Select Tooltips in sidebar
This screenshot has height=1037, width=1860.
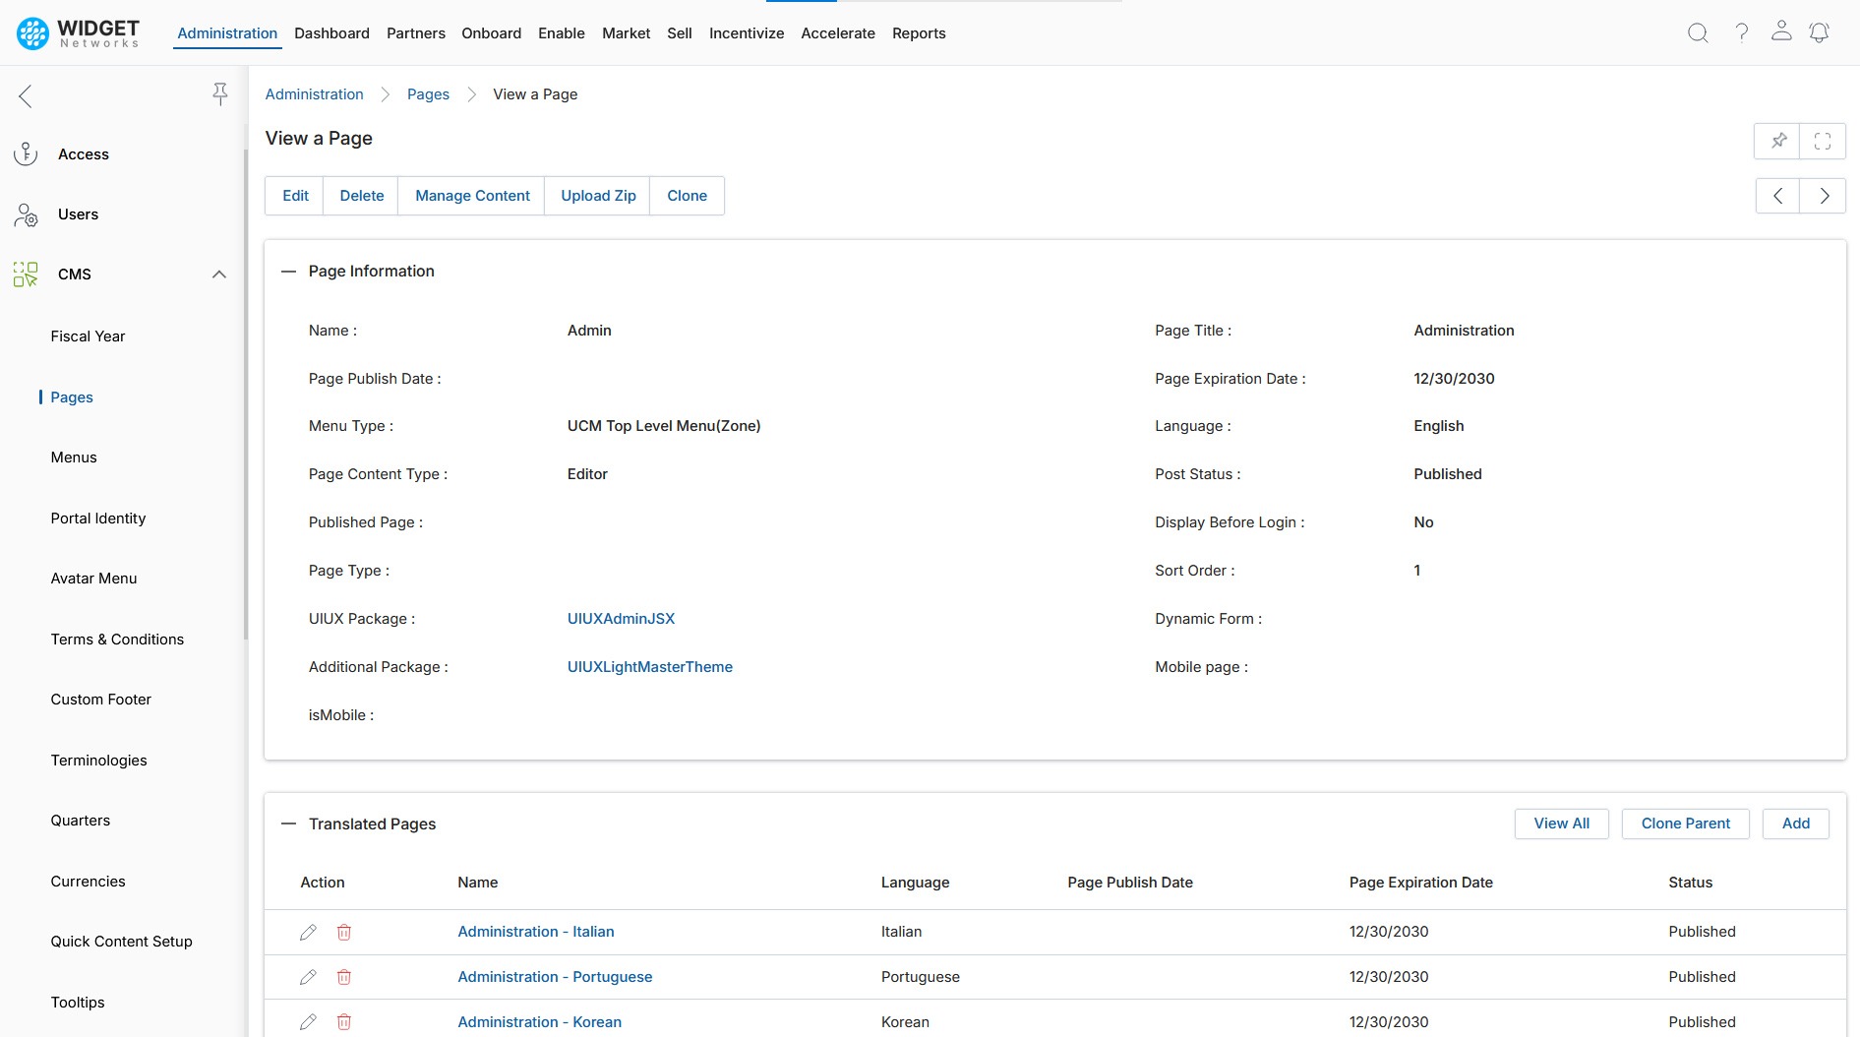(x=78, y=1003)
